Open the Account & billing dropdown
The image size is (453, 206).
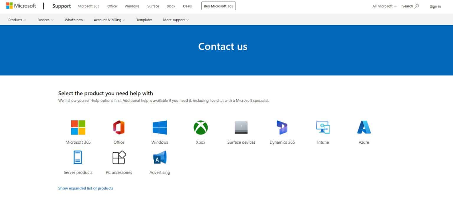click(x=109, y=20)
